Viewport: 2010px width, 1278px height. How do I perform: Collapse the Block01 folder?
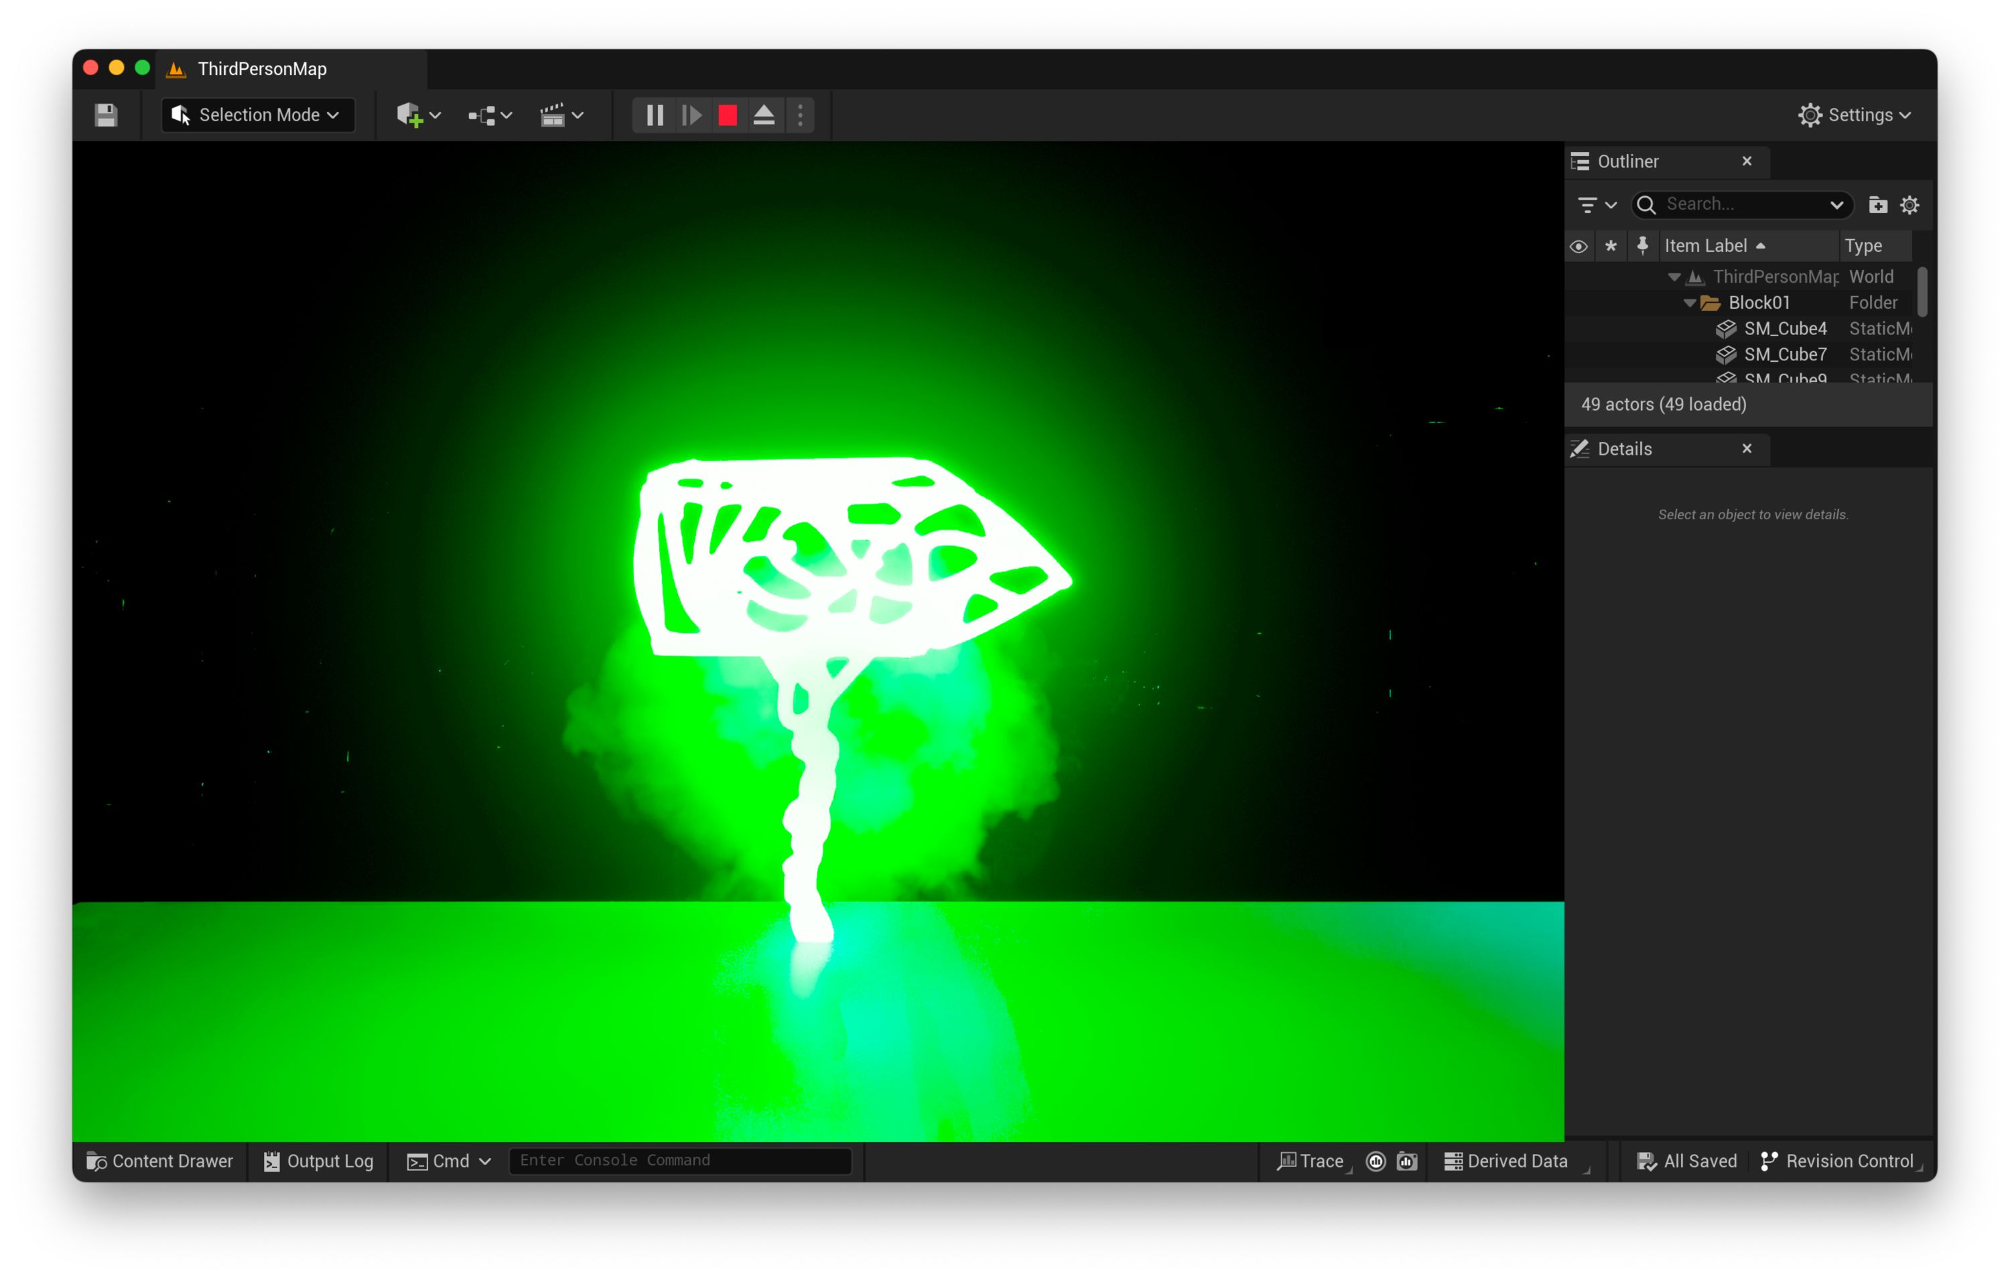pyautogui.click(x=1690, y=303)
